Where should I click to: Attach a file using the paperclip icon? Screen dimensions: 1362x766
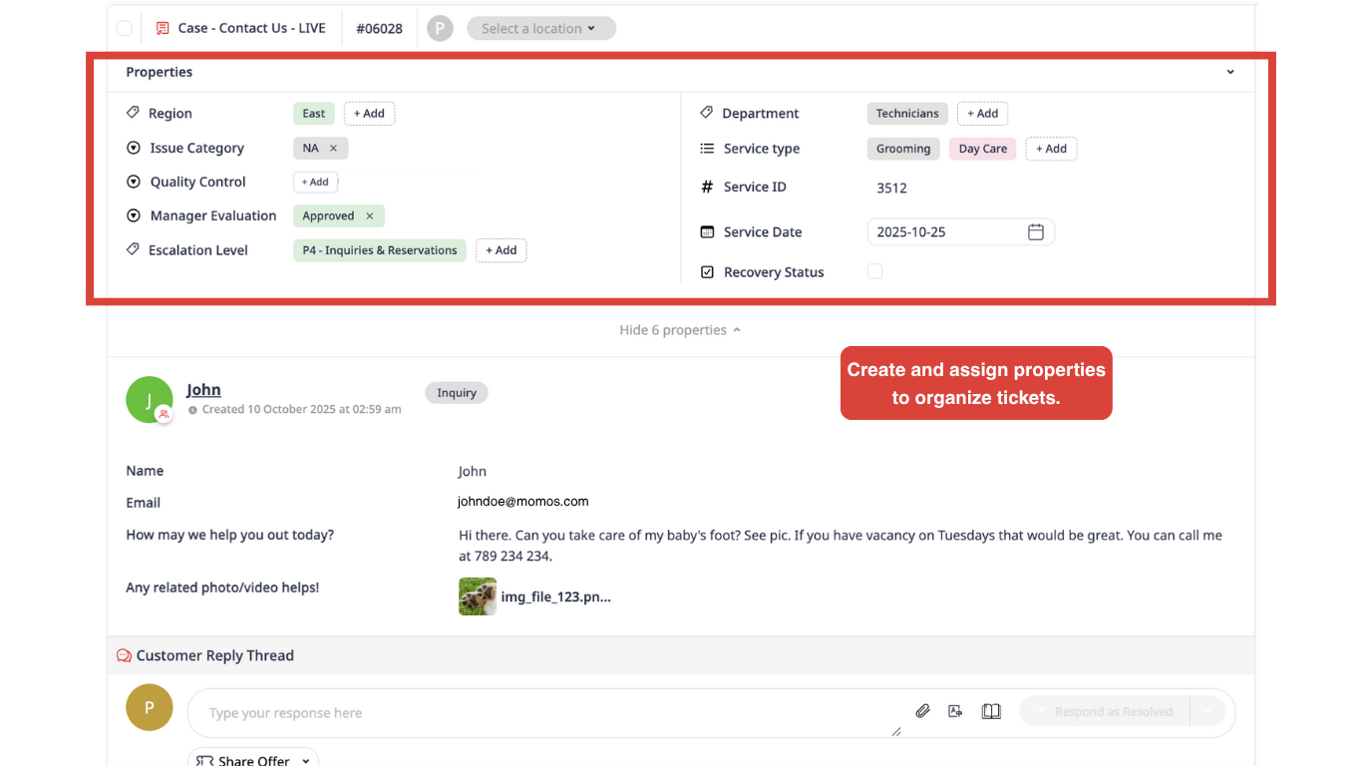(x=922, y=710)
